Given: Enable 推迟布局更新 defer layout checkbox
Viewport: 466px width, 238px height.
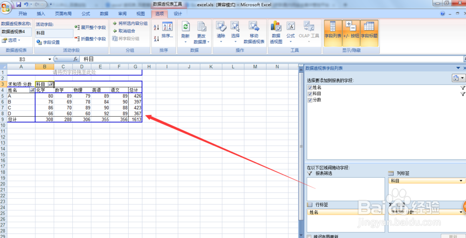Looking at the screenshot, I should tap(309, 237).
